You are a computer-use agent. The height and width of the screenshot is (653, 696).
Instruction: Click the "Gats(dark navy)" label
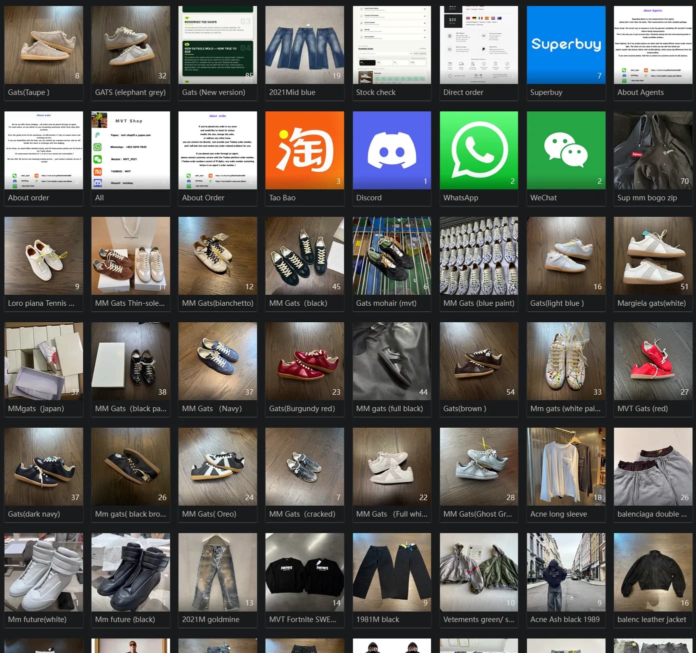point(34,514)
